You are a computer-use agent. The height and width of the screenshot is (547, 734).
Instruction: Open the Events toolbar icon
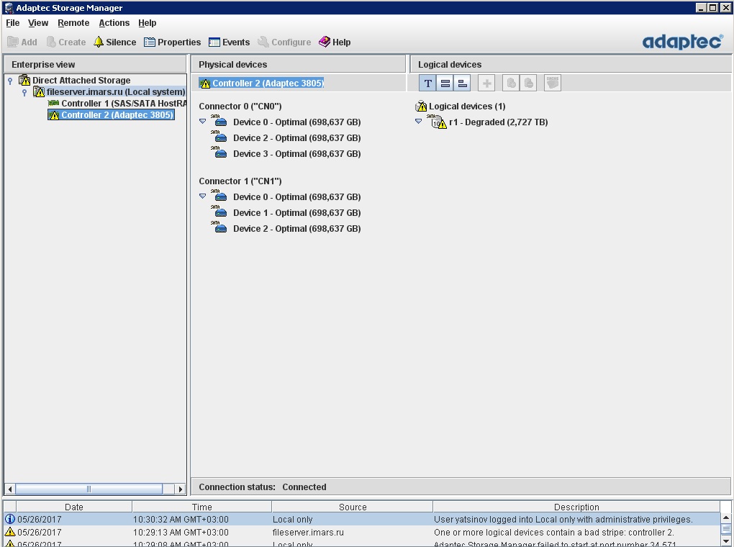(214, 42)
